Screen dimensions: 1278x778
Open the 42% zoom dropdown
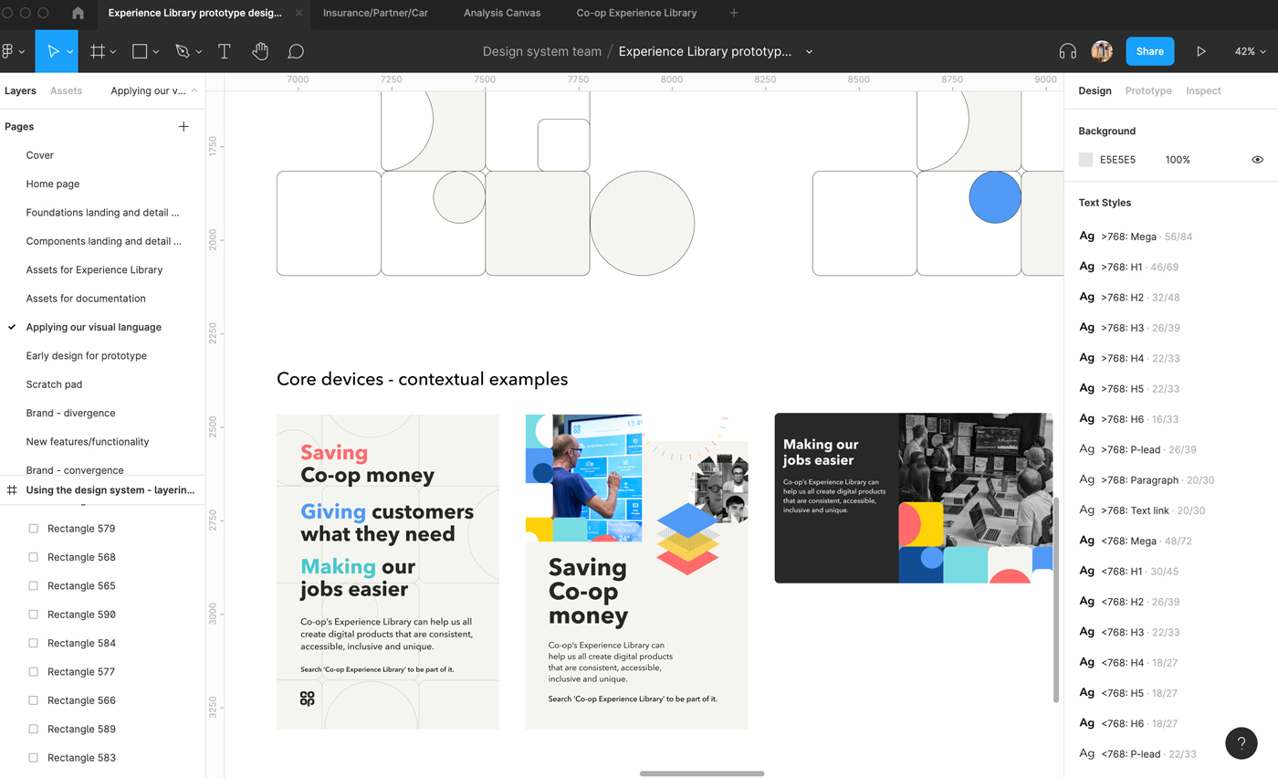pyautogui.click(x=1250, y=51)
